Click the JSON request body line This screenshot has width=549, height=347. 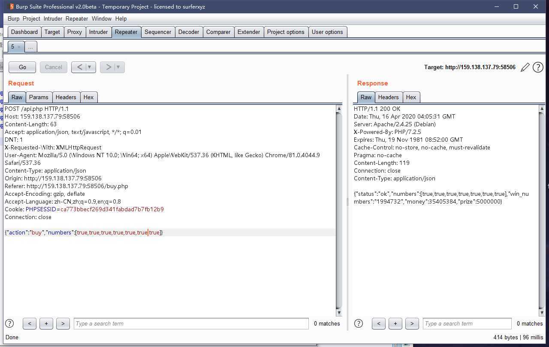[84, 232]
